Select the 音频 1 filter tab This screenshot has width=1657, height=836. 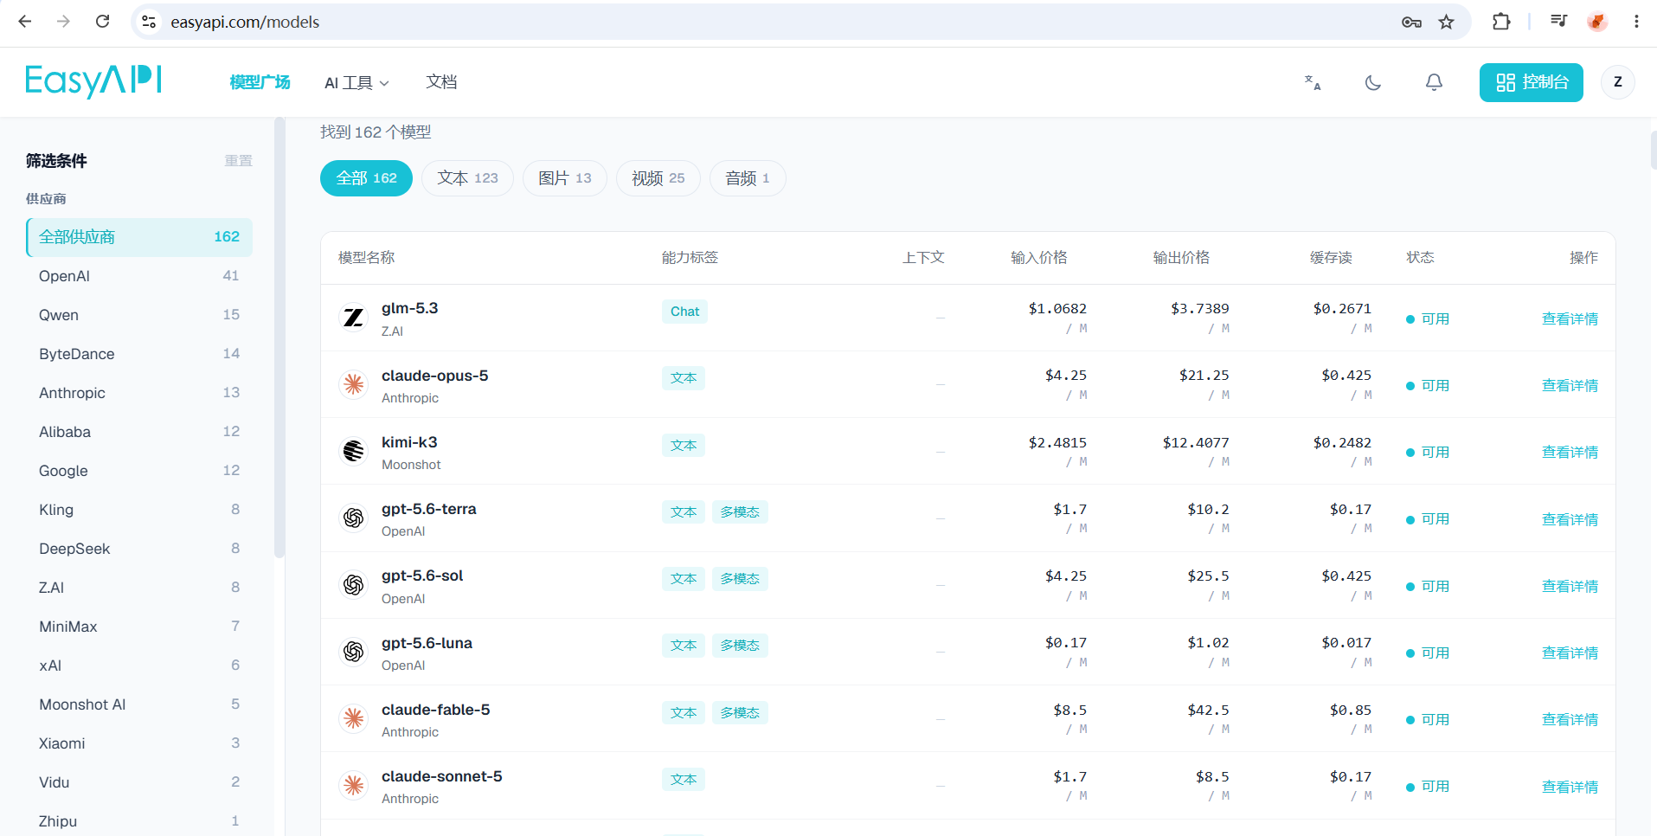pos(748,178)
